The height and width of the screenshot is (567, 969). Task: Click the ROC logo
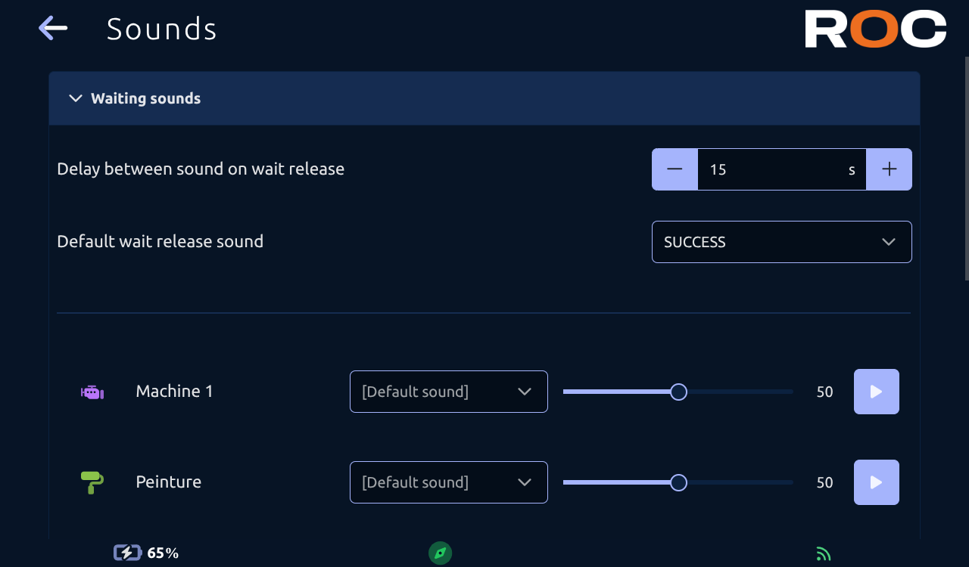[875, 29]
